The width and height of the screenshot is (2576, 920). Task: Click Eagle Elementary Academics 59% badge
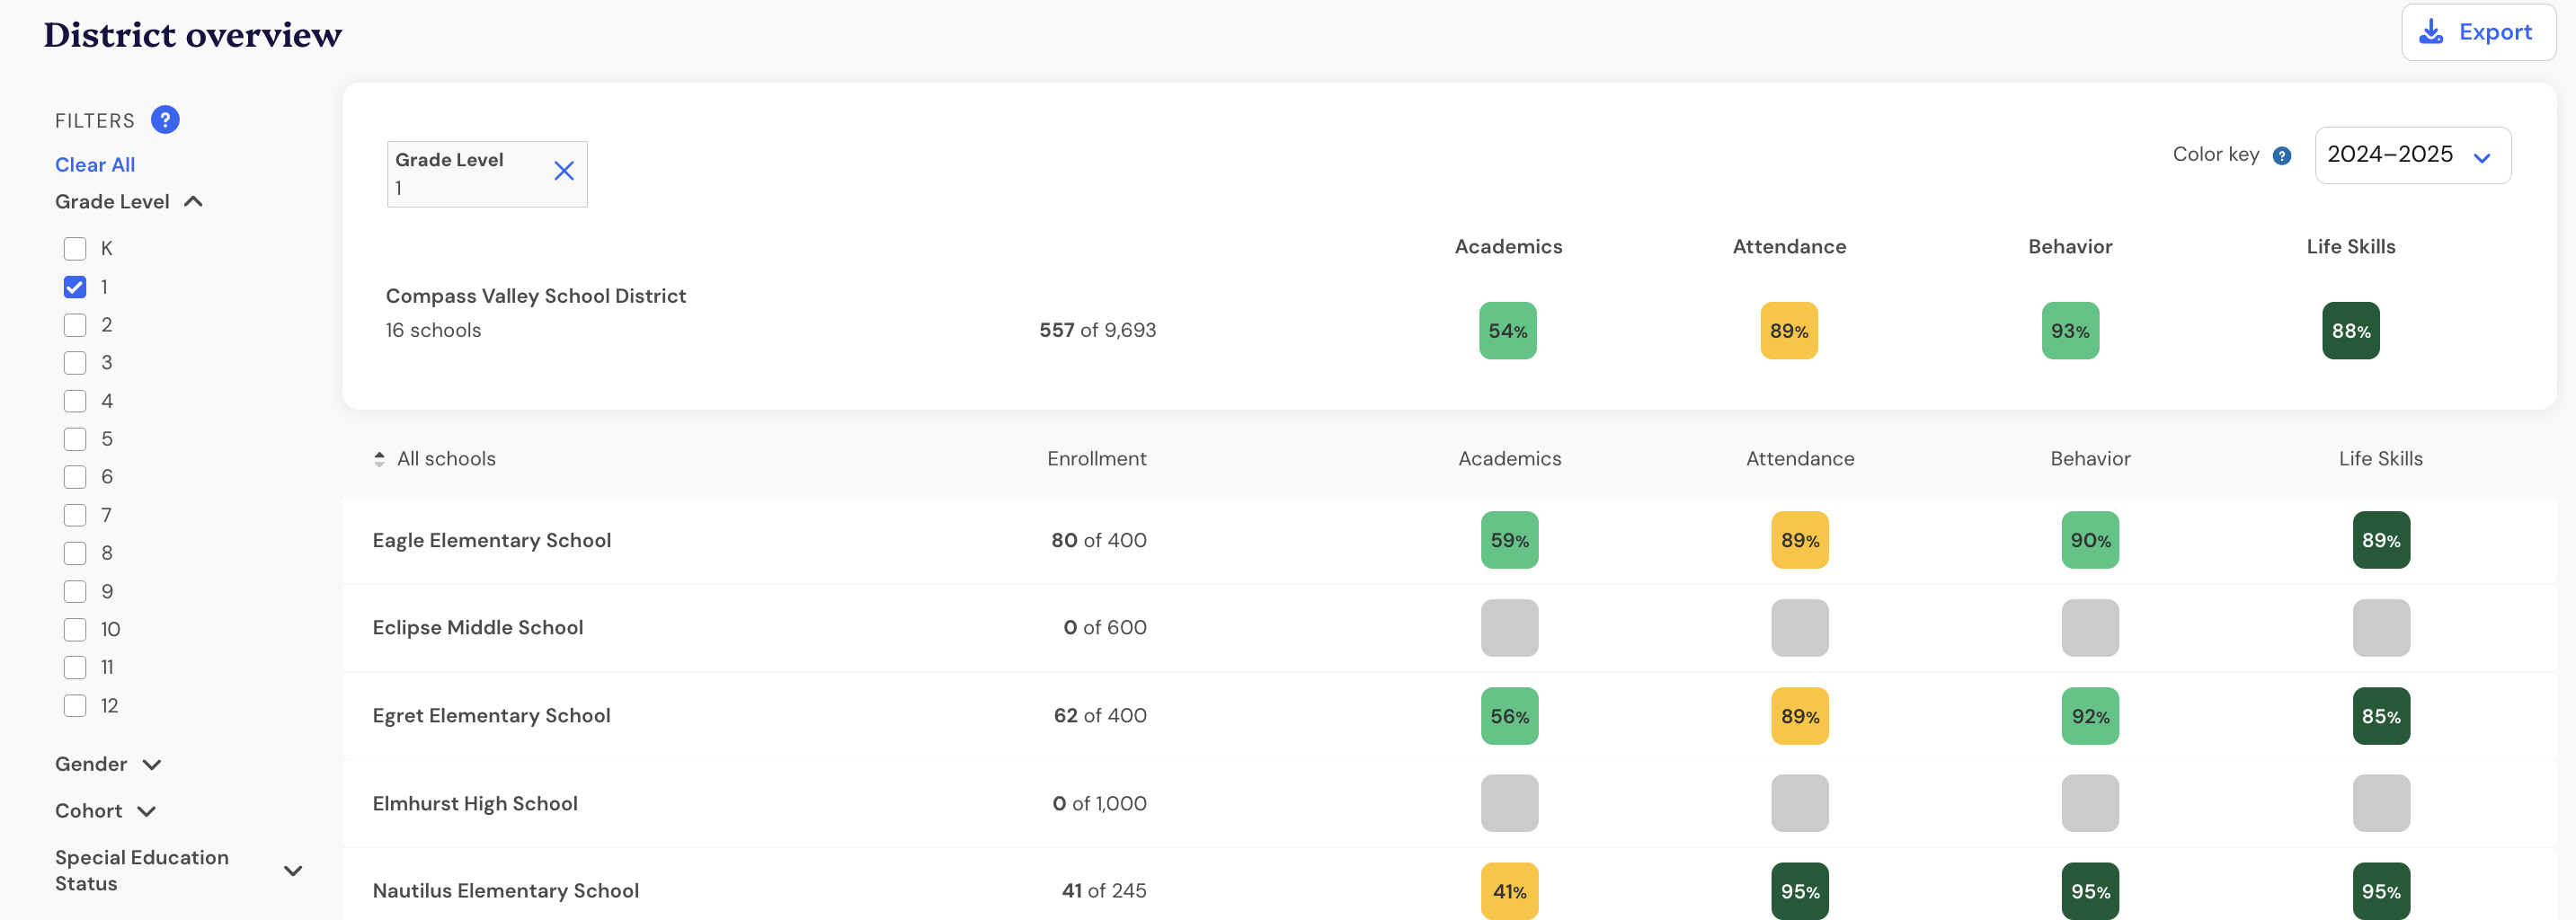1509,540
